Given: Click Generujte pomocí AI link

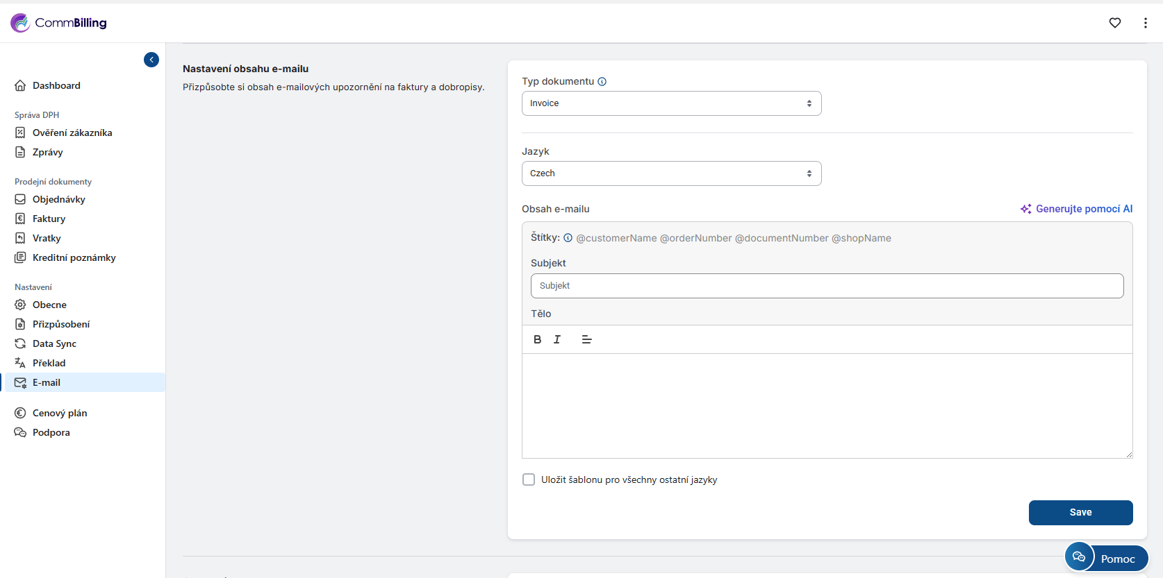Looking at the screenshot, I should tap(1076, 209).
